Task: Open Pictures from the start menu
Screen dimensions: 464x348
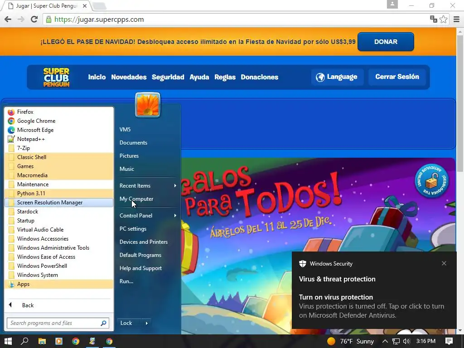Action: pyautogui.click(x=129, y=156)
